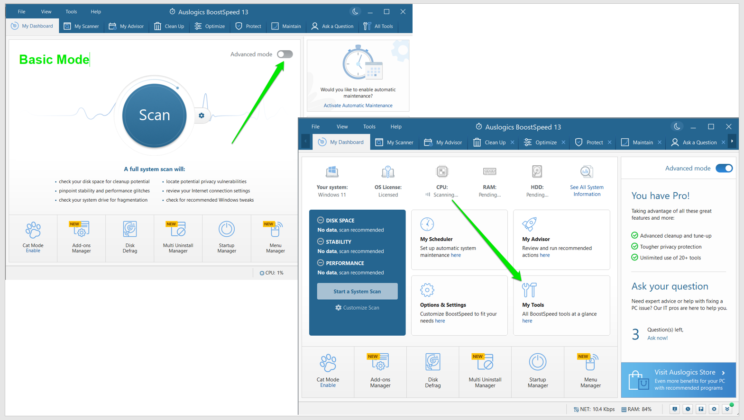This screenshot has width=744, height=420.
Task: Click Start a System Scan button
Action: [x=357, y=291]
